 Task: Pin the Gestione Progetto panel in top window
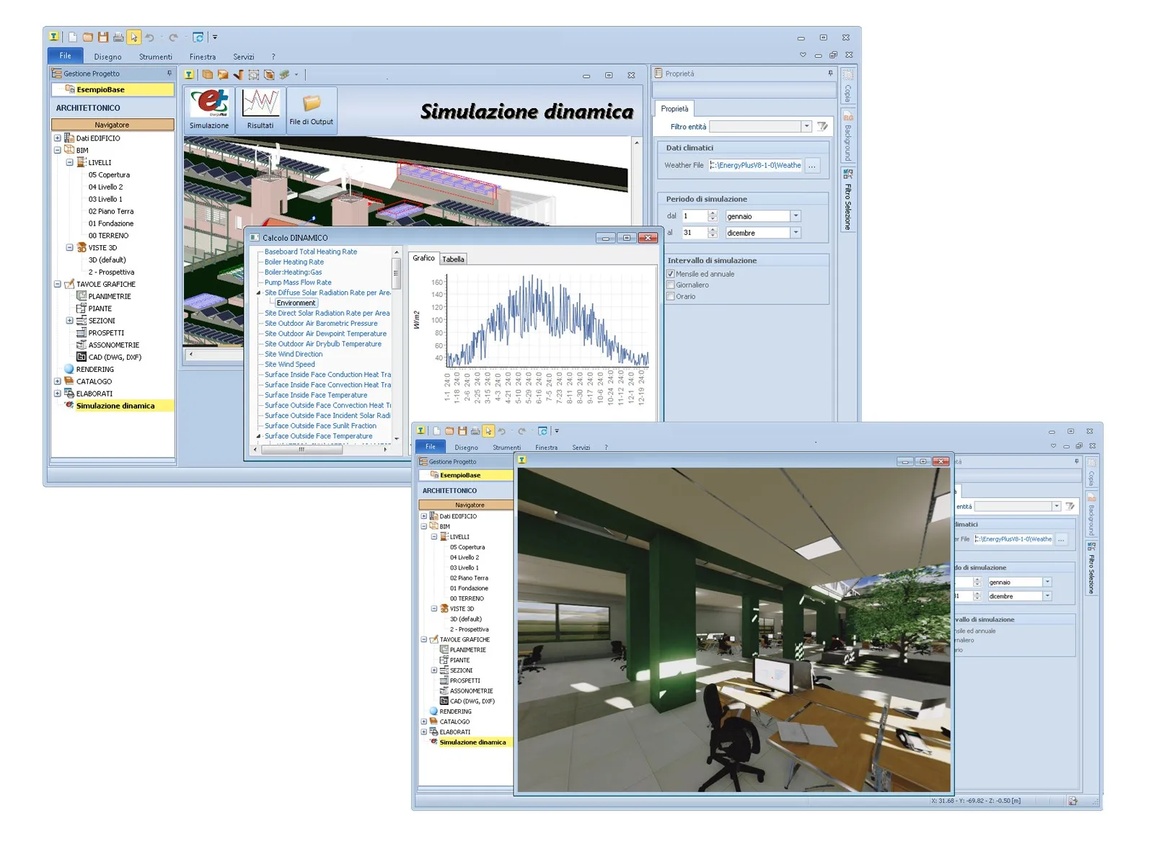(x=169, y=73)
